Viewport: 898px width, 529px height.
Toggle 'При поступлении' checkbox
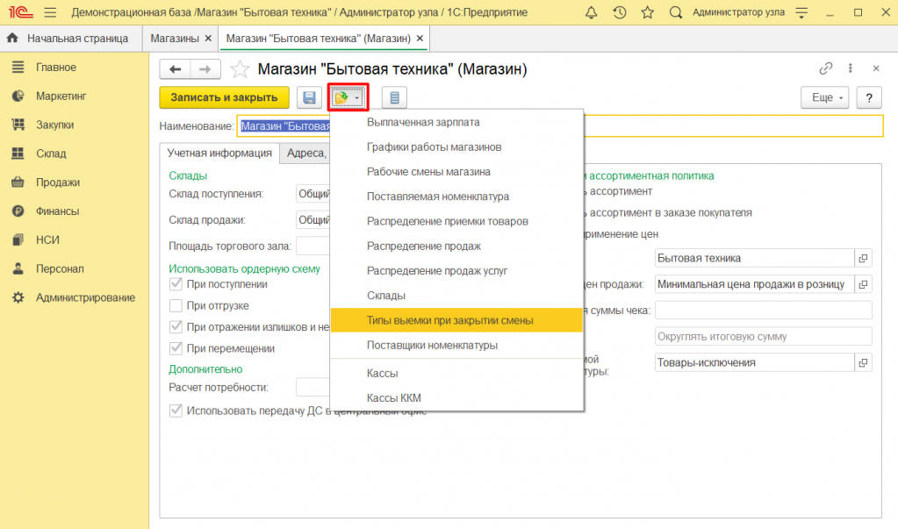click(176, 284)
